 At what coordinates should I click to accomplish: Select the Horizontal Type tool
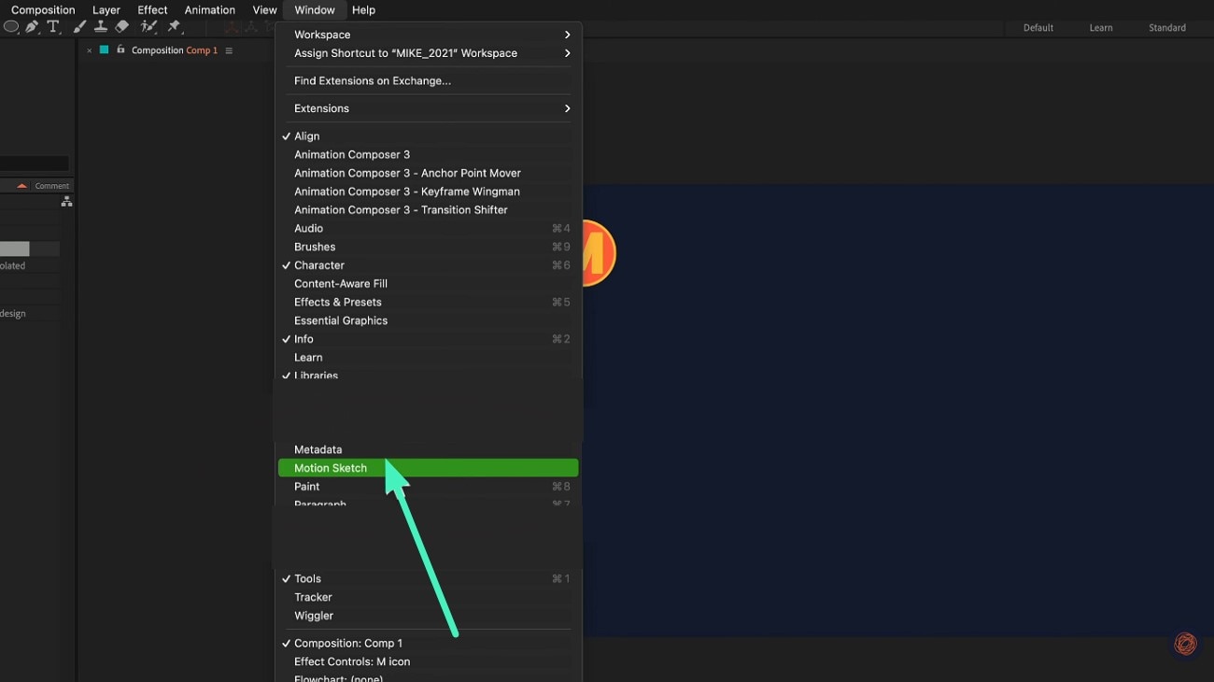tap(53, 26)
